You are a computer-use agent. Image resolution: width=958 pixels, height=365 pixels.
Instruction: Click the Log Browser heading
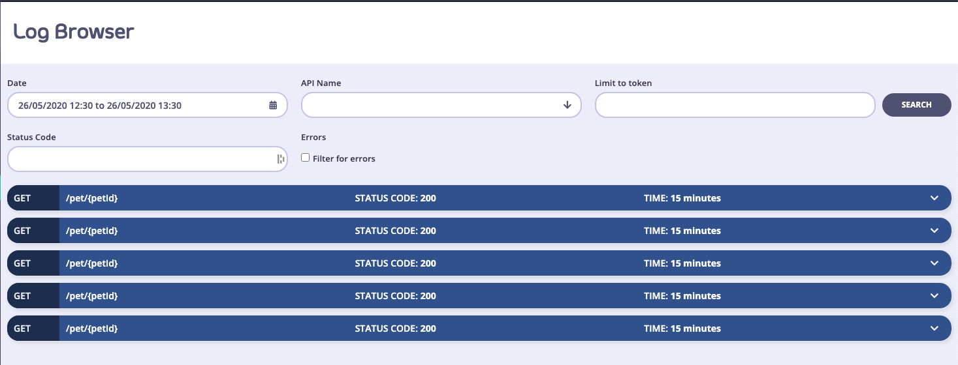coord(74,31)
